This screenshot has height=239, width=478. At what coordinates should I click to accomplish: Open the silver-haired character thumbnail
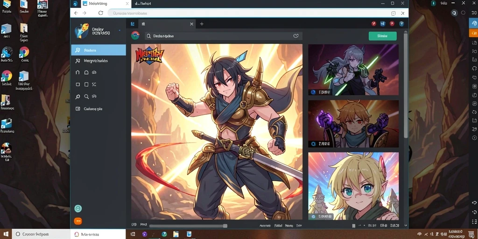353,70
